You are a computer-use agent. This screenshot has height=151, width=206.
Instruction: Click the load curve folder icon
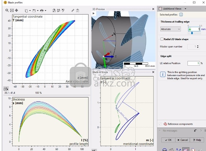(59, 10)
